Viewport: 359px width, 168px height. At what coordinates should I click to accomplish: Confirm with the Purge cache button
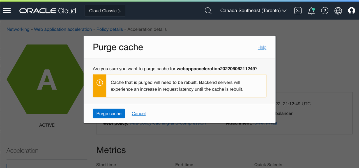coord(109,113)
